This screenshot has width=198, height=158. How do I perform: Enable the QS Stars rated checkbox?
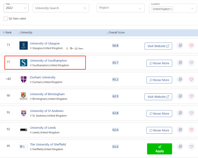[6, 19]
